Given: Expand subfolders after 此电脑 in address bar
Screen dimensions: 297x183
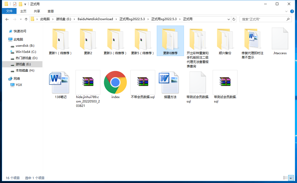Looking at the screenshot, I should coord(53,19).
